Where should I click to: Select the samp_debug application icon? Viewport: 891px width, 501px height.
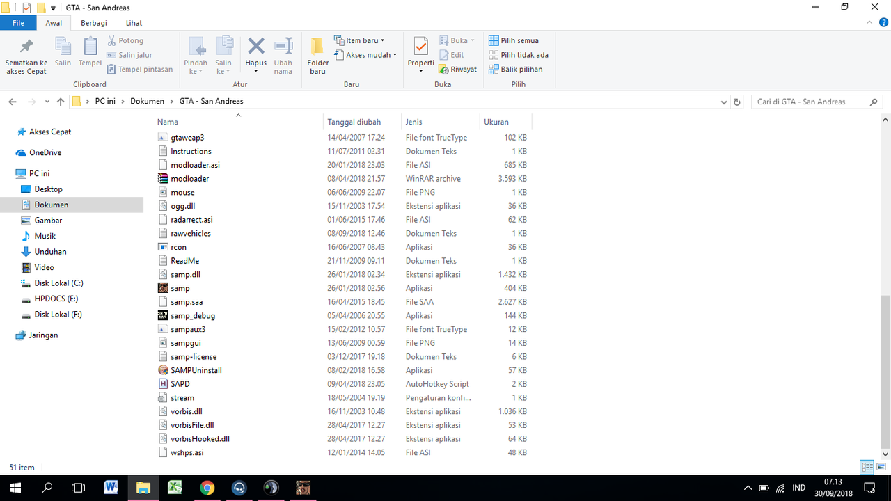[x=164, y=316]
